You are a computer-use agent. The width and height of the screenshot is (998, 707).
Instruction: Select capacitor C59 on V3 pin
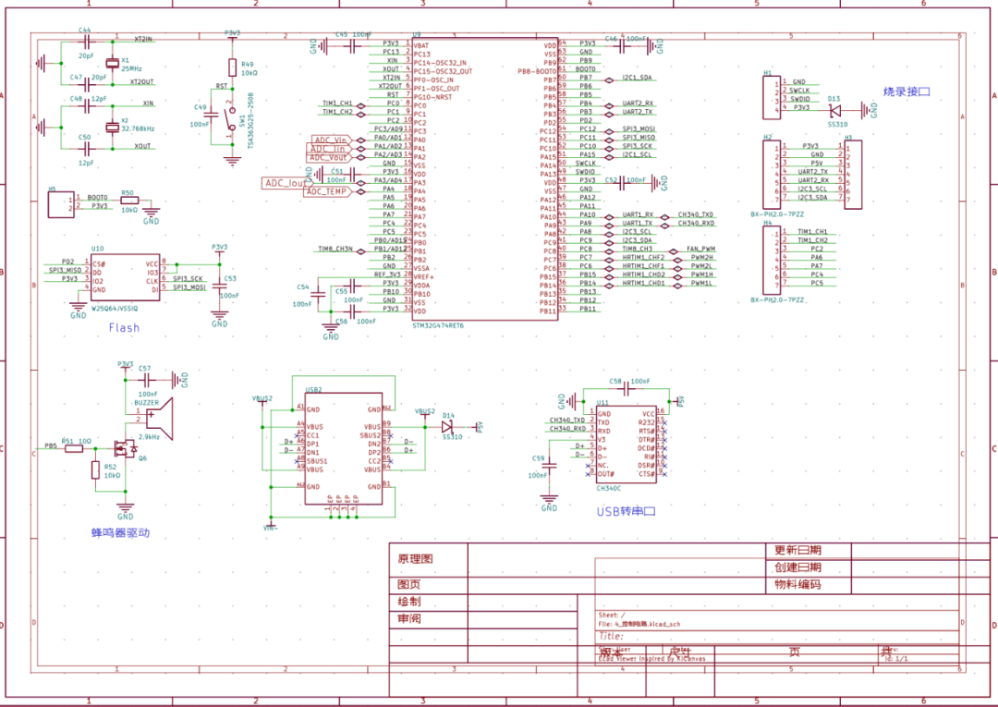pyautogui.click(x=549, y=467)
